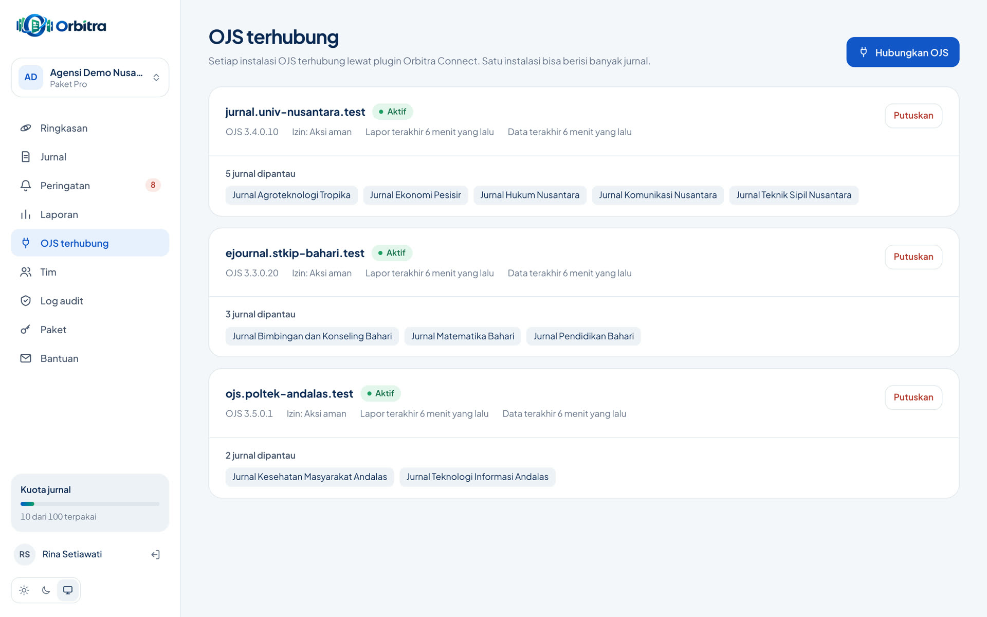The width and height of the screenshot is (987, 617).
Task: Click the jurnal.univ-nusantara.test heading
Action: point(295,112)
